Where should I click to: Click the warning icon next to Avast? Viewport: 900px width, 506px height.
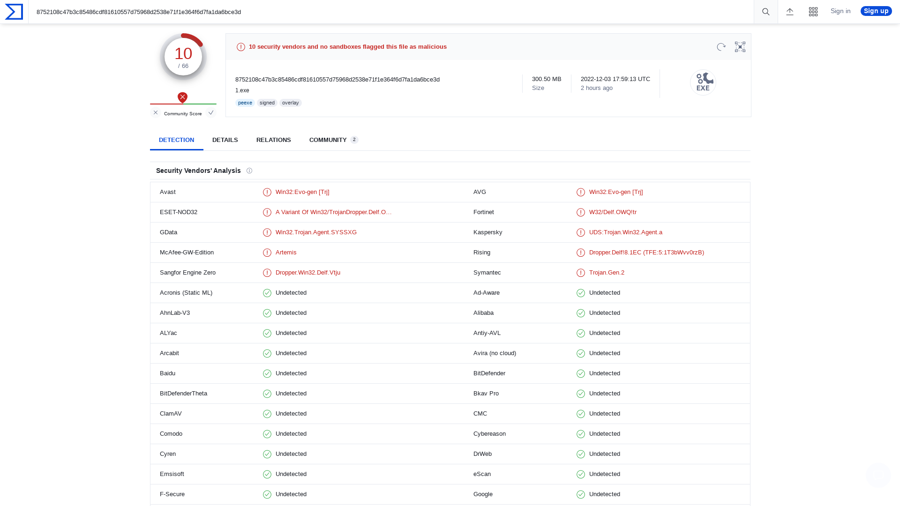(x=267, y=192)
